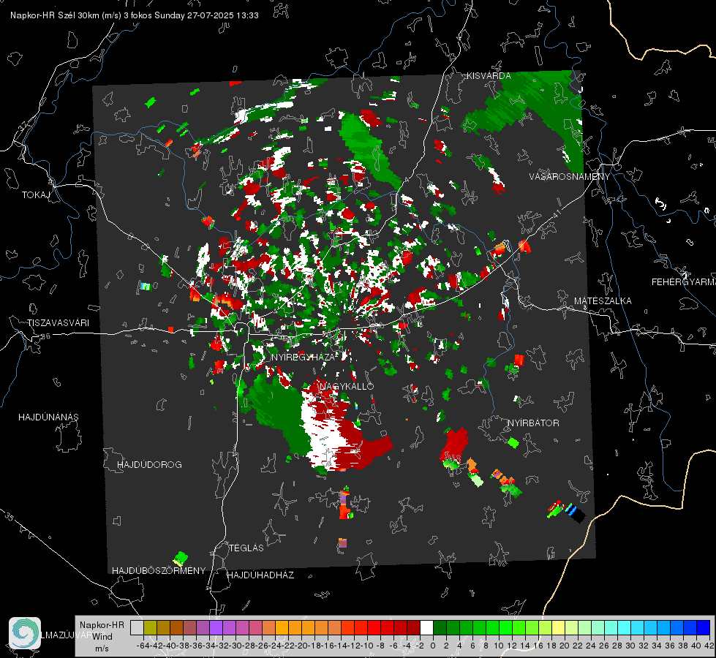Click the MÁTÉSZALKA town label
This screenshot has width=716, height=658.
[603, 301]
